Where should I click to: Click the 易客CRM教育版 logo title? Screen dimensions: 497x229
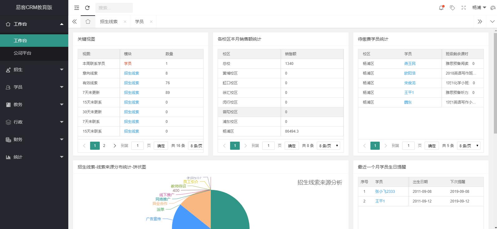click(34, 7)
